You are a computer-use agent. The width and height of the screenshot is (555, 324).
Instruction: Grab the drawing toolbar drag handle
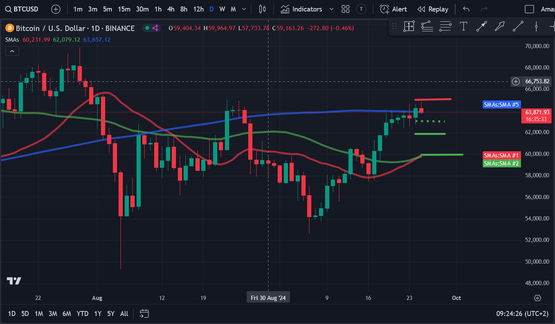pyautogui.click(x=394, y=26)
